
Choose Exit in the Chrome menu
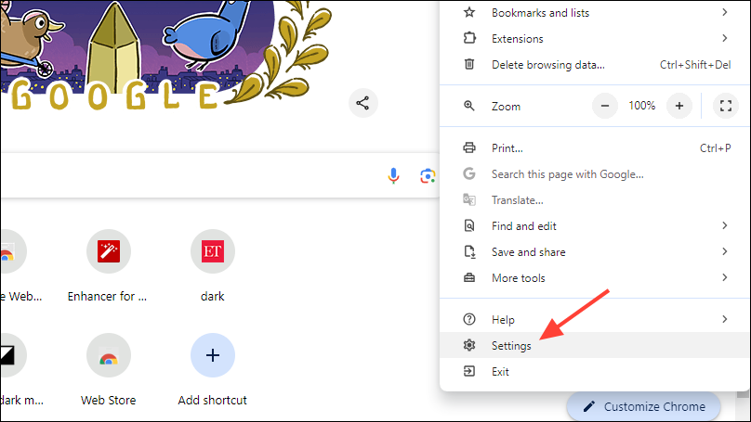594,371
